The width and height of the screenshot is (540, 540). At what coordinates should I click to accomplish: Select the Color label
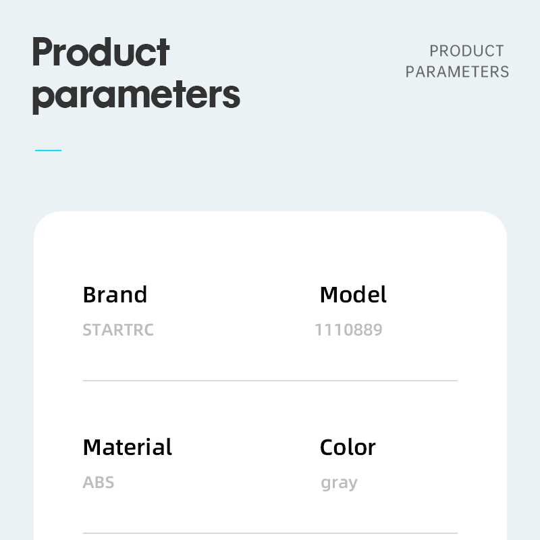coord(348,448)
